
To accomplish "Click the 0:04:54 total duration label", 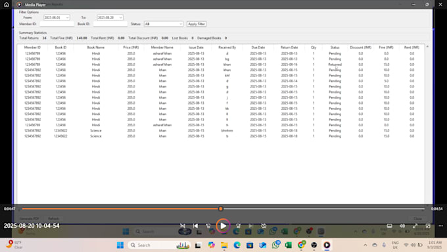I will pos(436,209).
